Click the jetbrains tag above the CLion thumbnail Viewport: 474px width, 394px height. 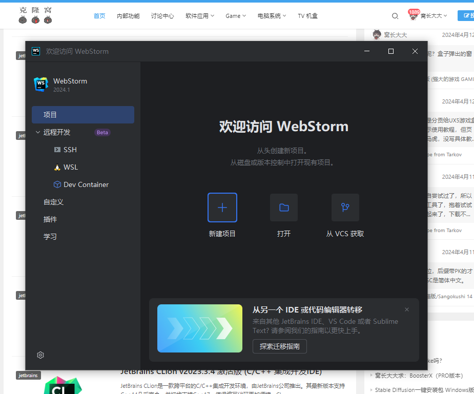[x=28, y=375]
